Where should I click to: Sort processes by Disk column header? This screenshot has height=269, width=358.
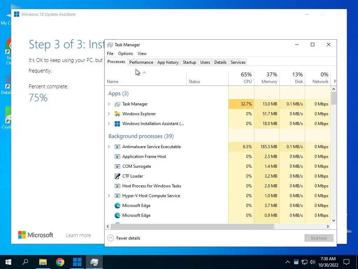pos(292,78)
